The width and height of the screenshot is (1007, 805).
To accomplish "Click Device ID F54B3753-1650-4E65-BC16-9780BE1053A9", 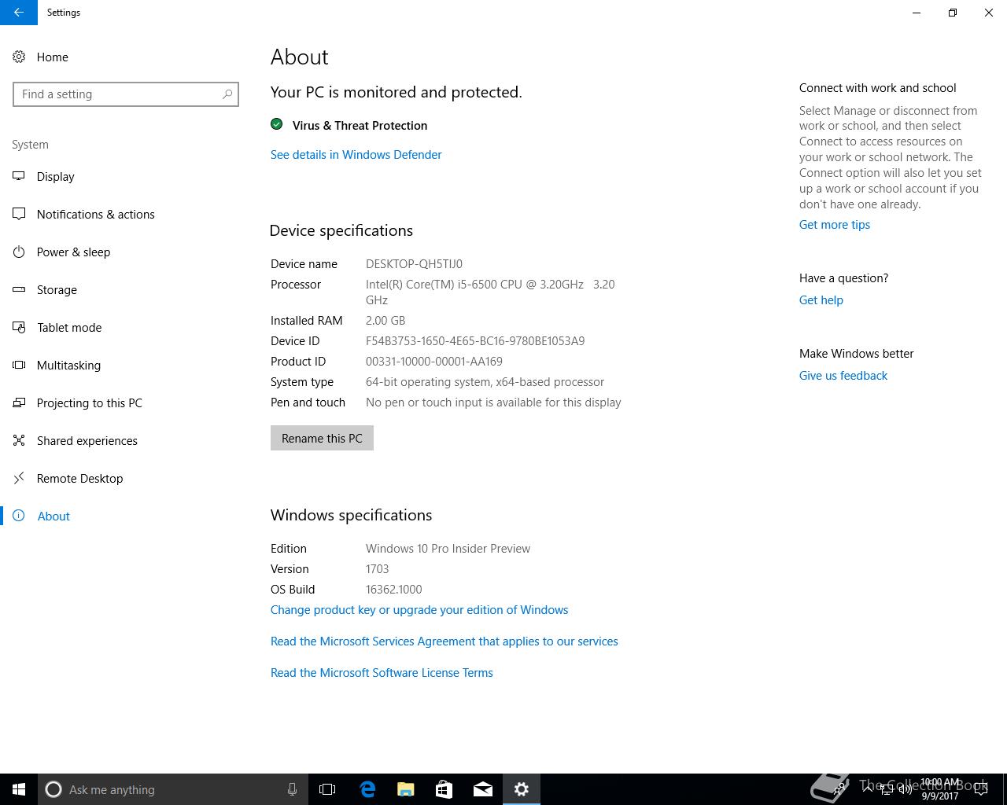I will click(x=475, y=341).
